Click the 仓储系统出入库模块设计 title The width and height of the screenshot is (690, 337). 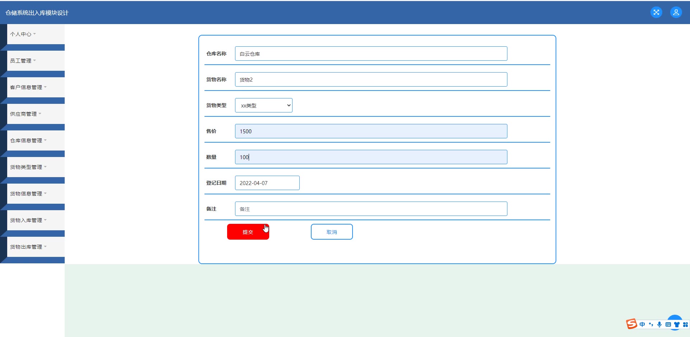click(37, 13)
